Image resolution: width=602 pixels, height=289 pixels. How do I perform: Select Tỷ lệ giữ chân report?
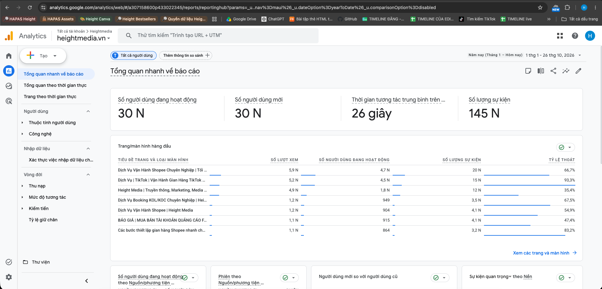pyautogui.click(x=43, y=220)
